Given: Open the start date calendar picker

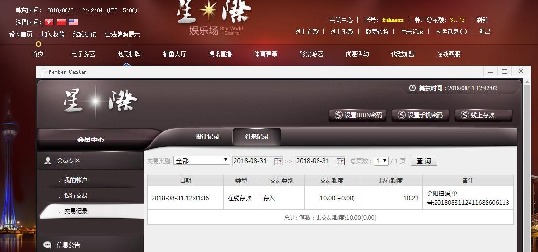Looking at the screenshot, I should [x=278, y=161].
